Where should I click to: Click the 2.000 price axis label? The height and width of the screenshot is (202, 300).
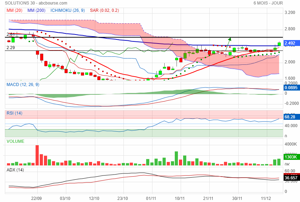click(x=290, y=62)
